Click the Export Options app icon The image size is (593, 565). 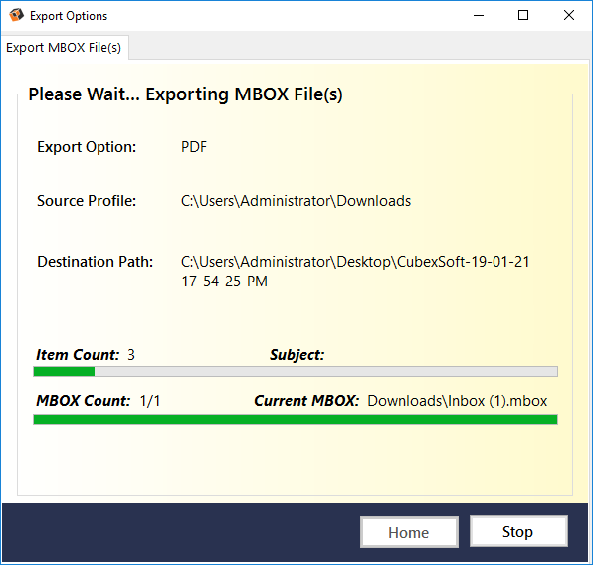point(16,16)
